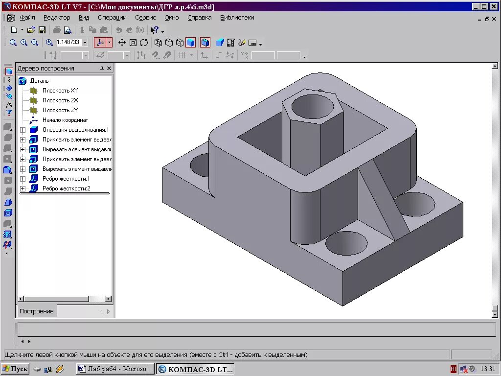The width and height of the screenshot is (501, 376).
Task: Open the Сервис menu
Action: click(x=145, y=18)
